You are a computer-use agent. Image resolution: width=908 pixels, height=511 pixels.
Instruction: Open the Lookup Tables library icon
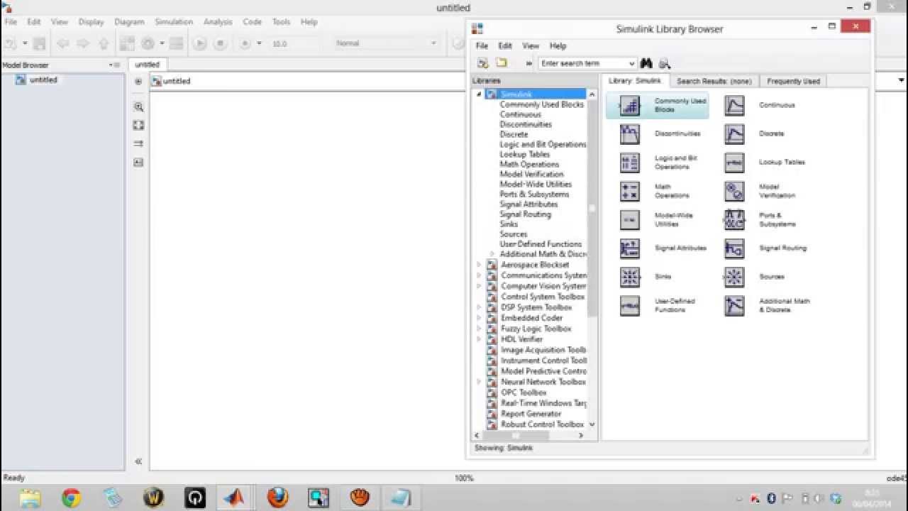click(734, 163)
